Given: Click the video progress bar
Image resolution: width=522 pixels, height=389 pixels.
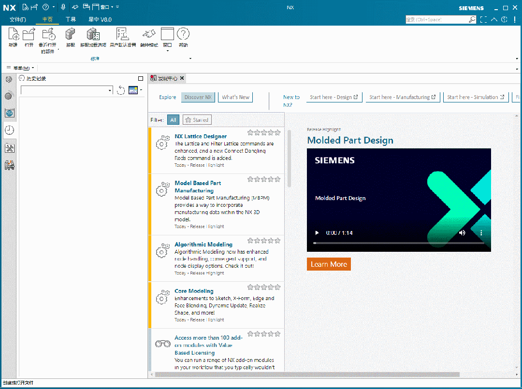Looking at the screenshot, I should 398,243.
